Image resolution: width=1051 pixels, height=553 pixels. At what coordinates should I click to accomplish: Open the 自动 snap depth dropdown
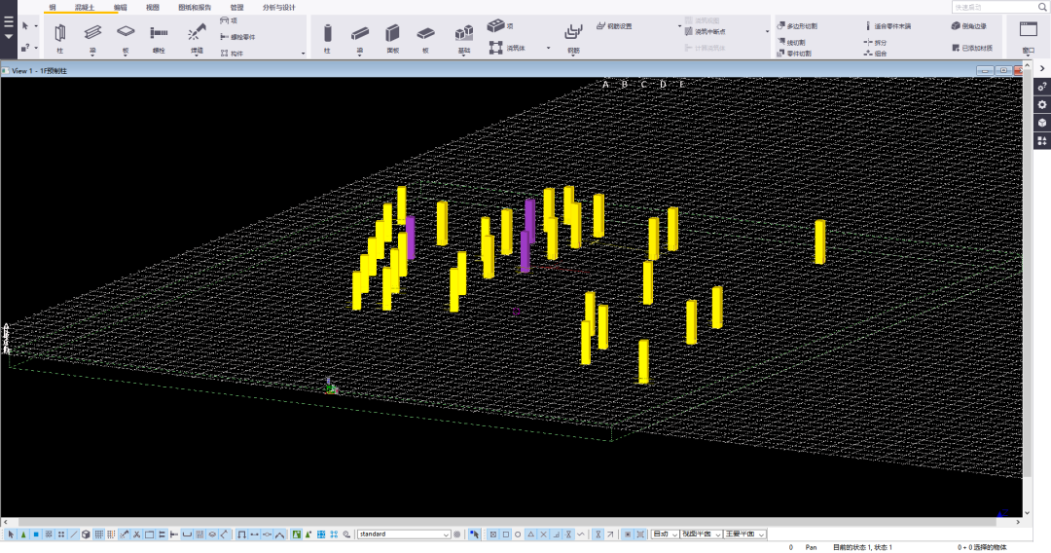[674, 535]
